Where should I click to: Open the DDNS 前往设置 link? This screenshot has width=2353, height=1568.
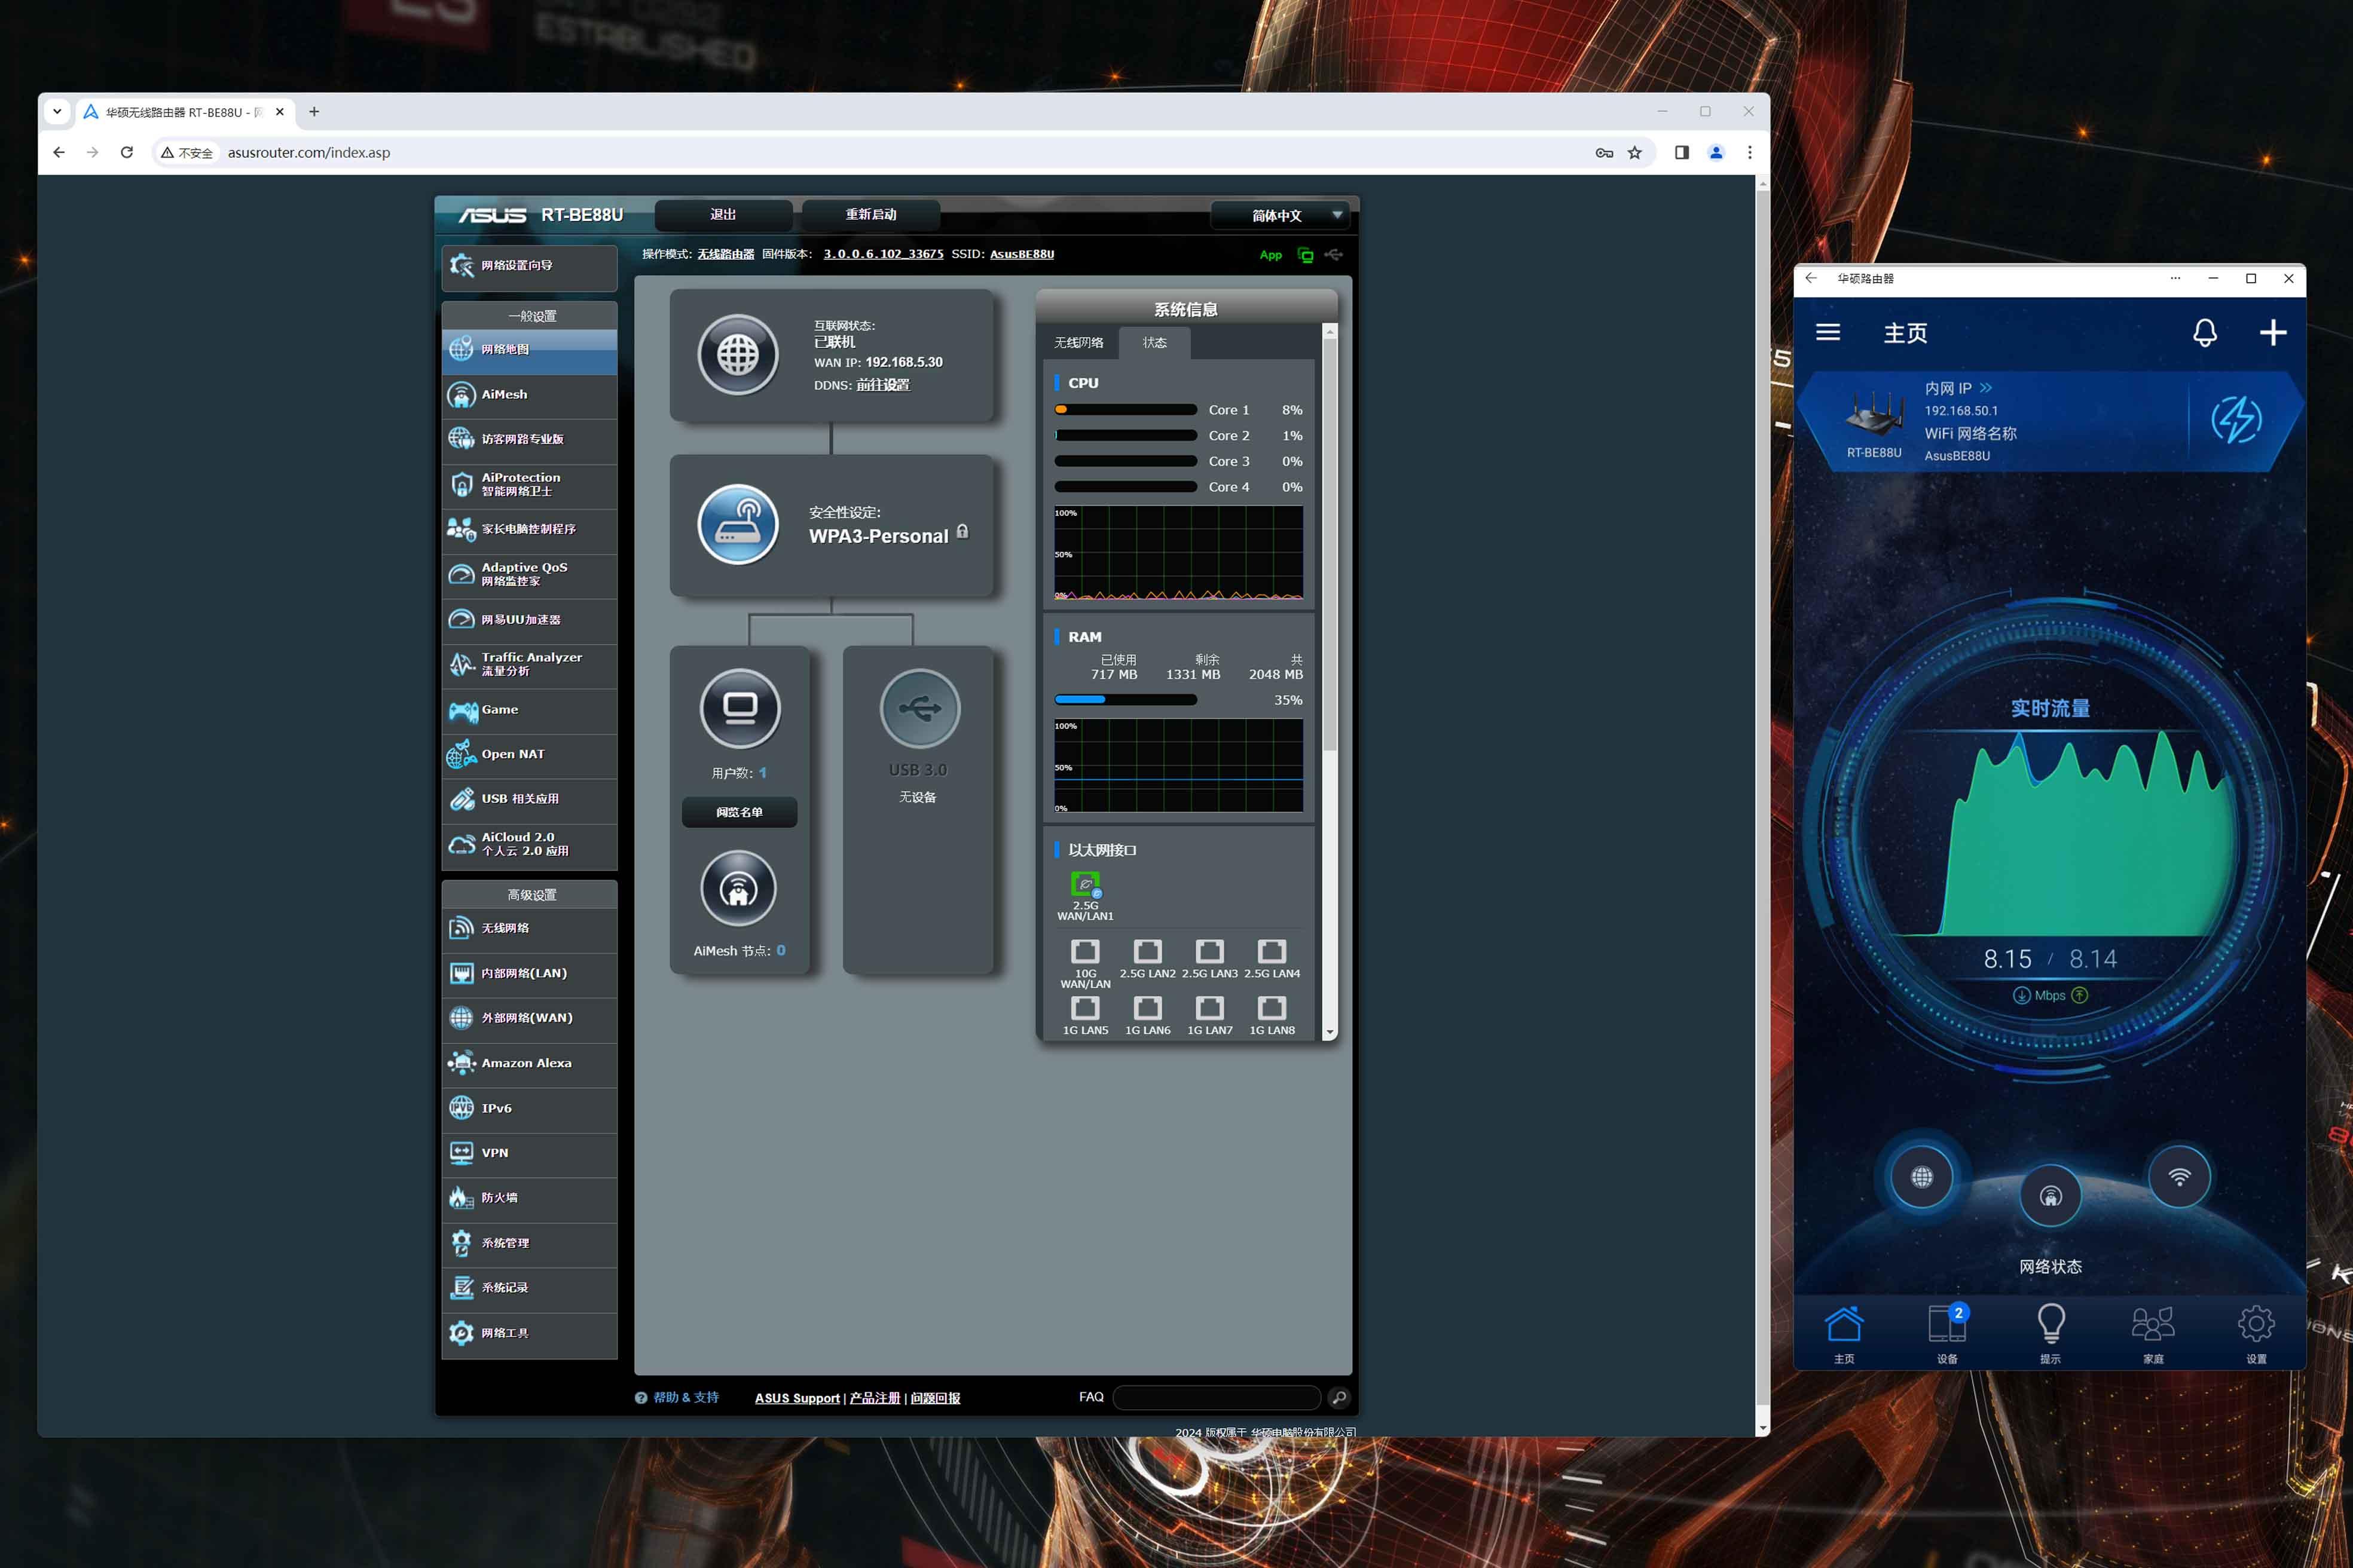click(x=882, y=385)
